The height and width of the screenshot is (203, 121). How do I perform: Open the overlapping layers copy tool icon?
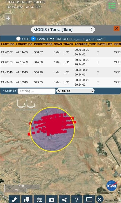click(x=27, y=199)
